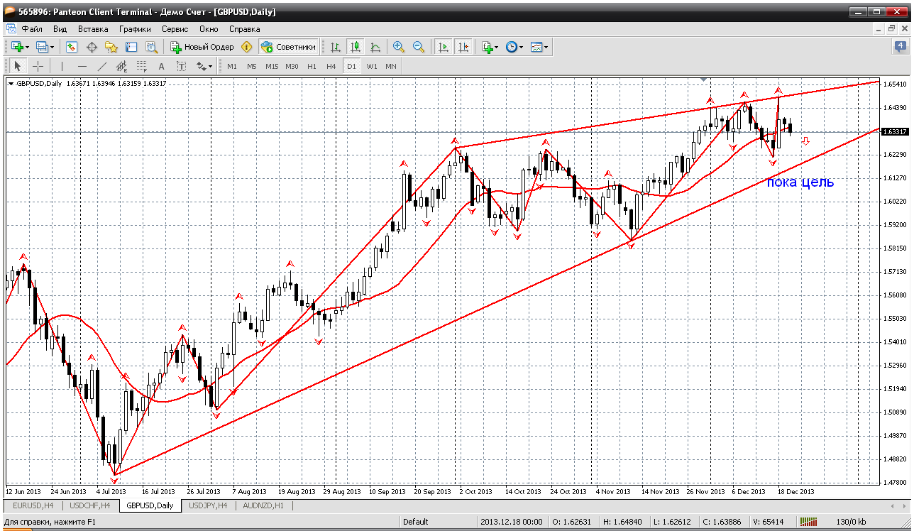The width and height of the screenshot is (914, 531).
Task: Show the Data Window crosshair-circle icon
Action: (92, 47)
